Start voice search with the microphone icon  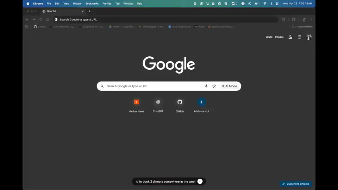pyautogui.click(x=206, y=86)
